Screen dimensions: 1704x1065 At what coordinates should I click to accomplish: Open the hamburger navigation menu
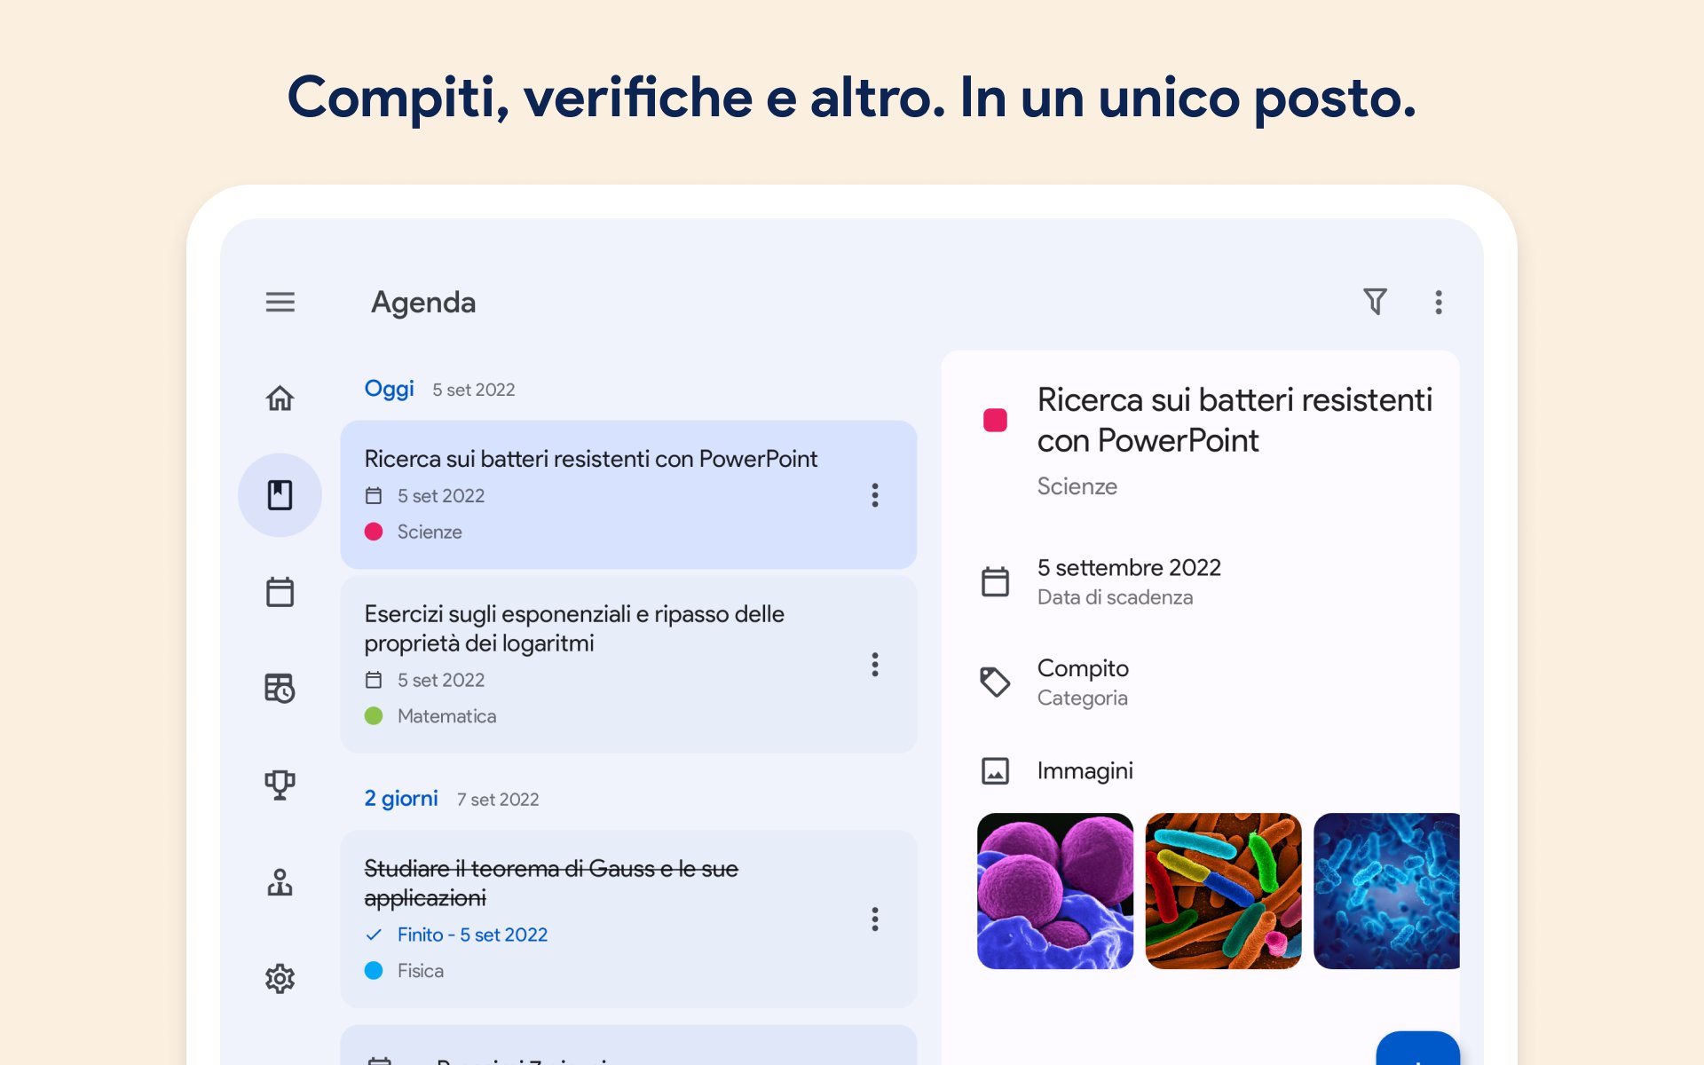[x=280, y=302]
